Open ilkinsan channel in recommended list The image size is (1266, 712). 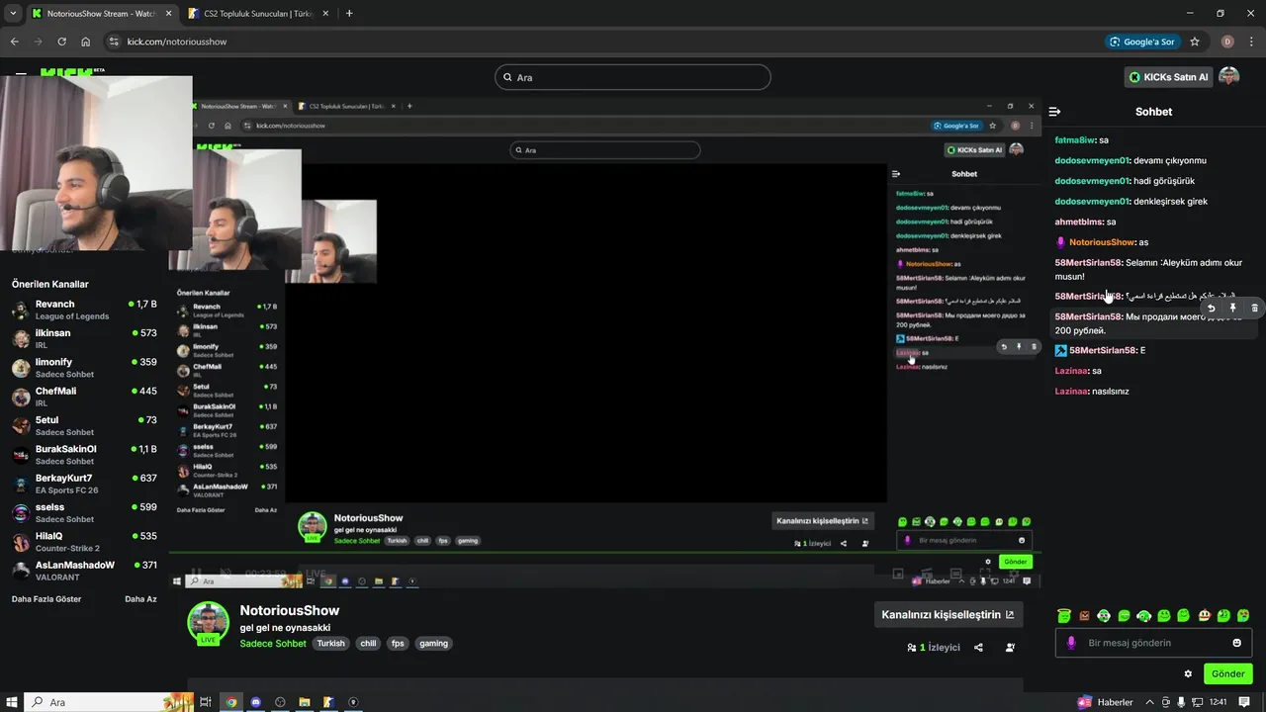tap(84, 338)
